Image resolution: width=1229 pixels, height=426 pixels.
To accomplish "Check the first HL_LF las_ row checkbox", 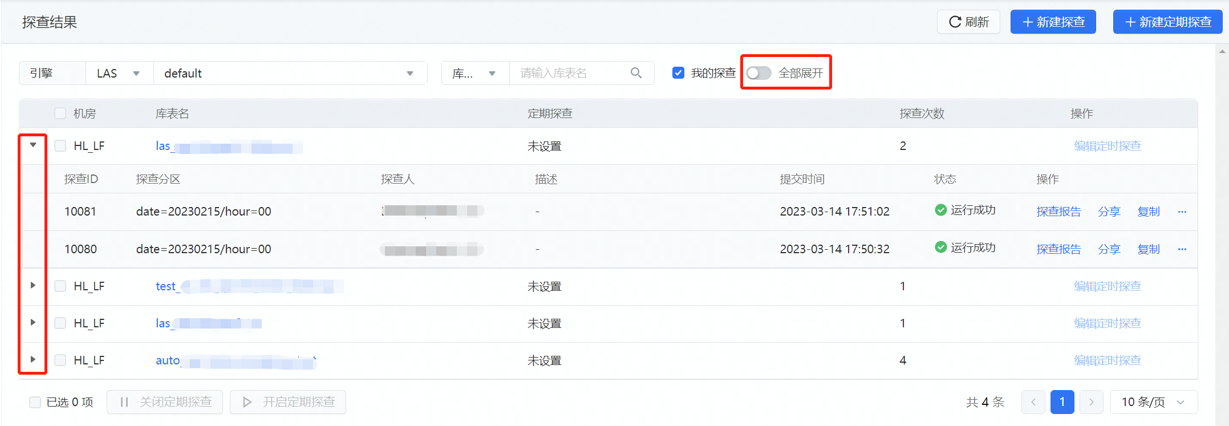I will 60,145.
